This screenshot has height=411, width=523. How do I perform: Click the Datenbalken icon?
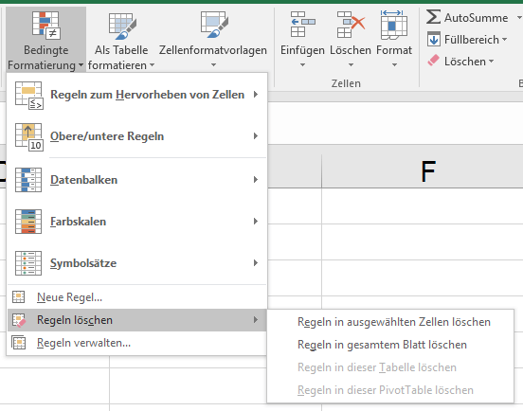point(28,180)
